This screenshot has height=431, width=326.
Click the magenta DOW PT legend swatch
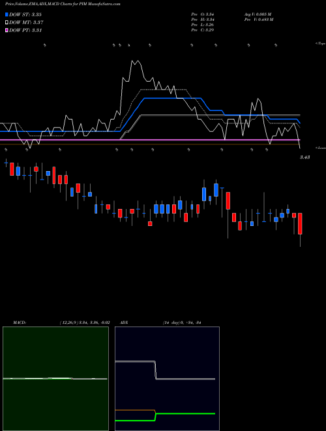coord(7,30)
